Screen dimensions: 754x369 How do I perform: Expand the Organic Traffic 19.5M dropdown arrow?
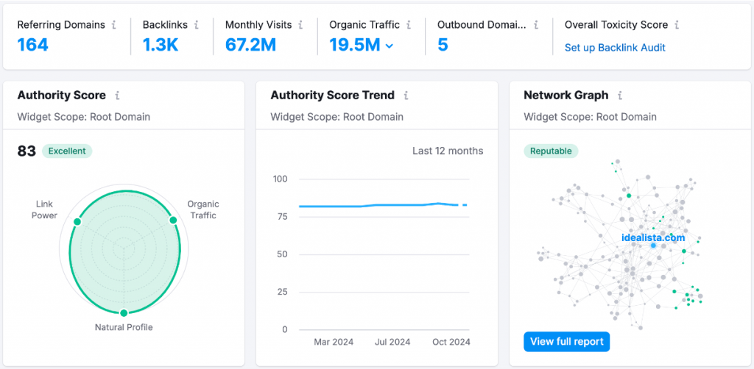(390, 46)
